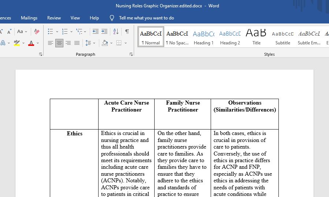This screenshot has width=329, height=197.
Task: Click the text 'In both cases, ethics is'
Action: 240,133
